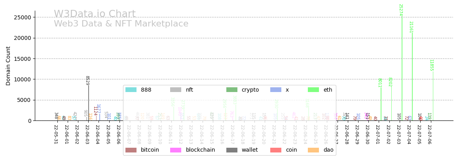Click the wallet dark gray legend swatch
The width and height of the screenshot is (459, 158).
point(232,150)
